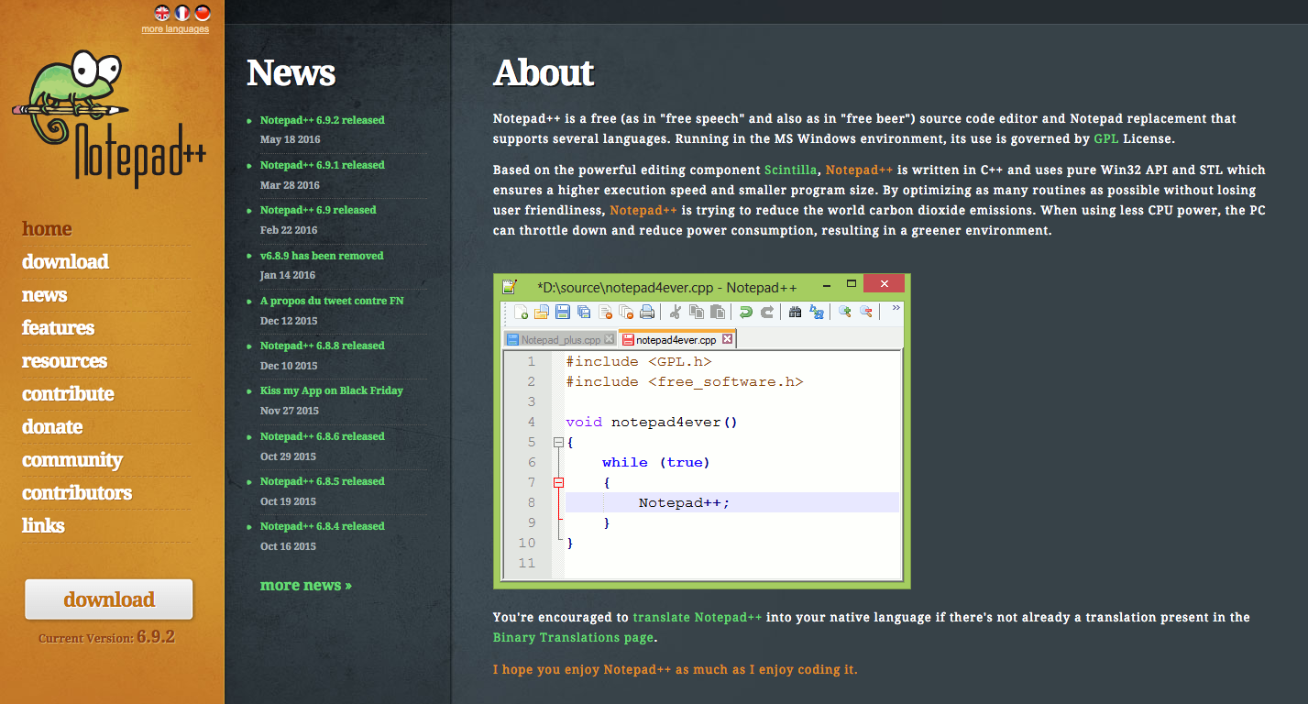
Task: Open Notepad++ 6.8.5 released news
Action: [x=322, y=481]
